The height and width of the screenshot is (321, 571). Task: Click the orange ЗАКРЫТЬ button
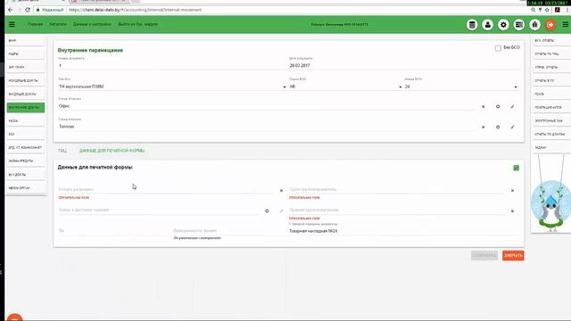click(513, 256)
